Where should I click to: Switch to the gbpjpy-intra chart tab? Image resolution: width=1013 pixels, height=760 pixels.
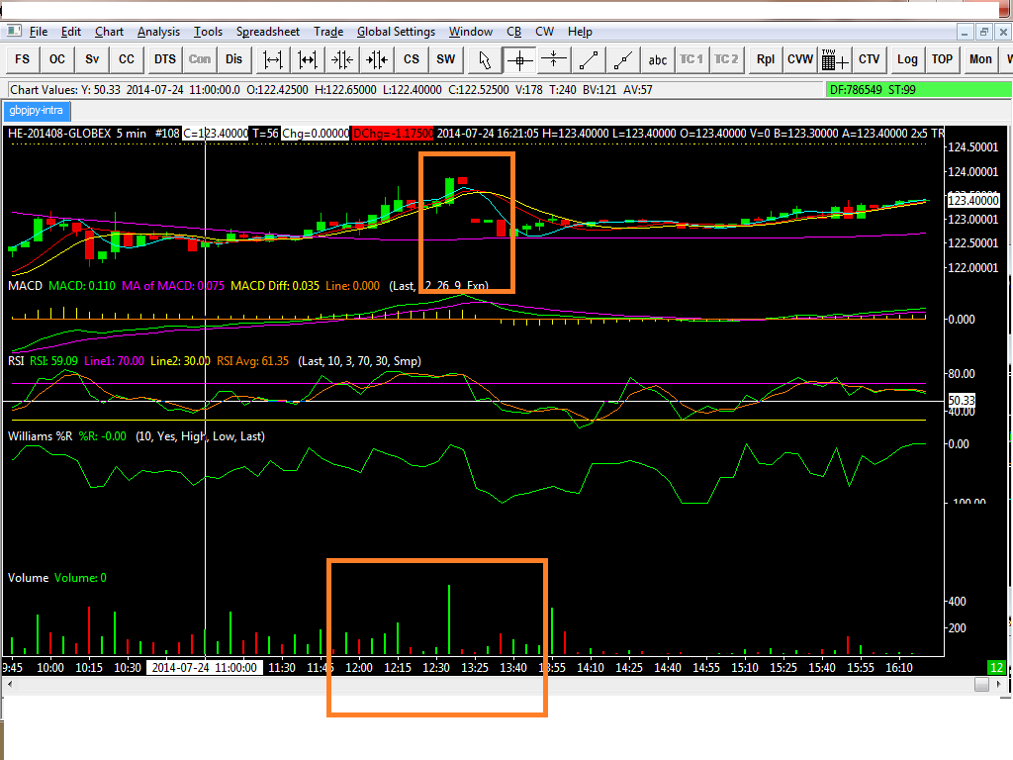pos(37,111)
